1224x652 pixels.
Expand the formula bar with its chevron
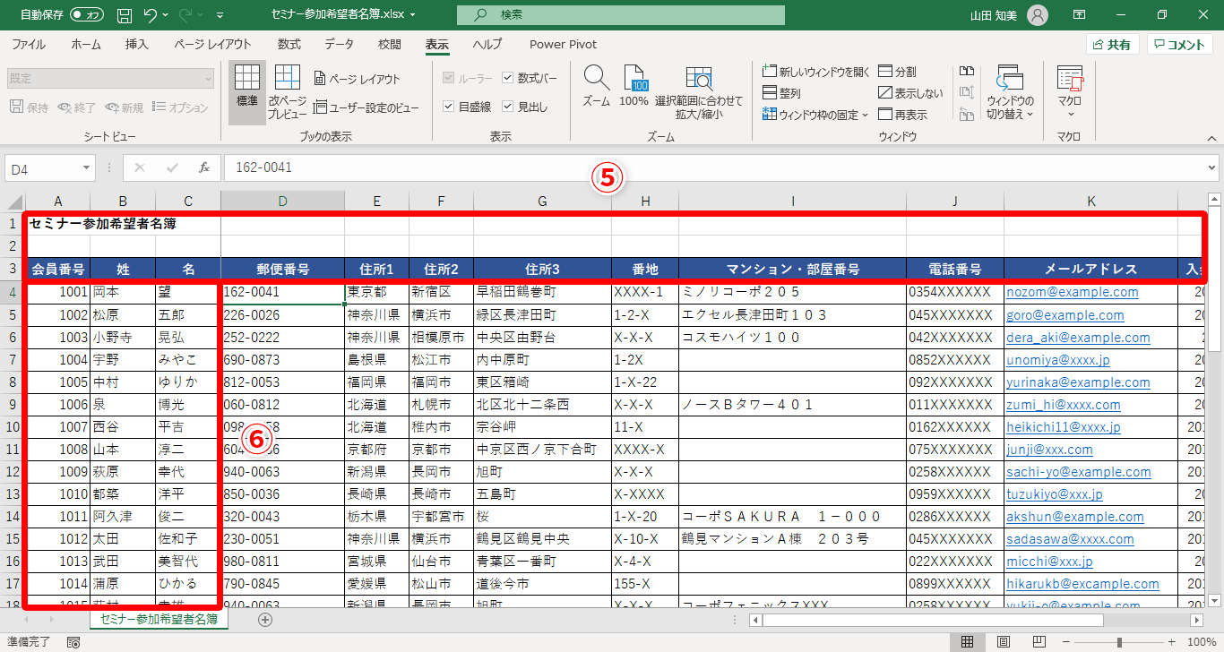pos(1212,167)
